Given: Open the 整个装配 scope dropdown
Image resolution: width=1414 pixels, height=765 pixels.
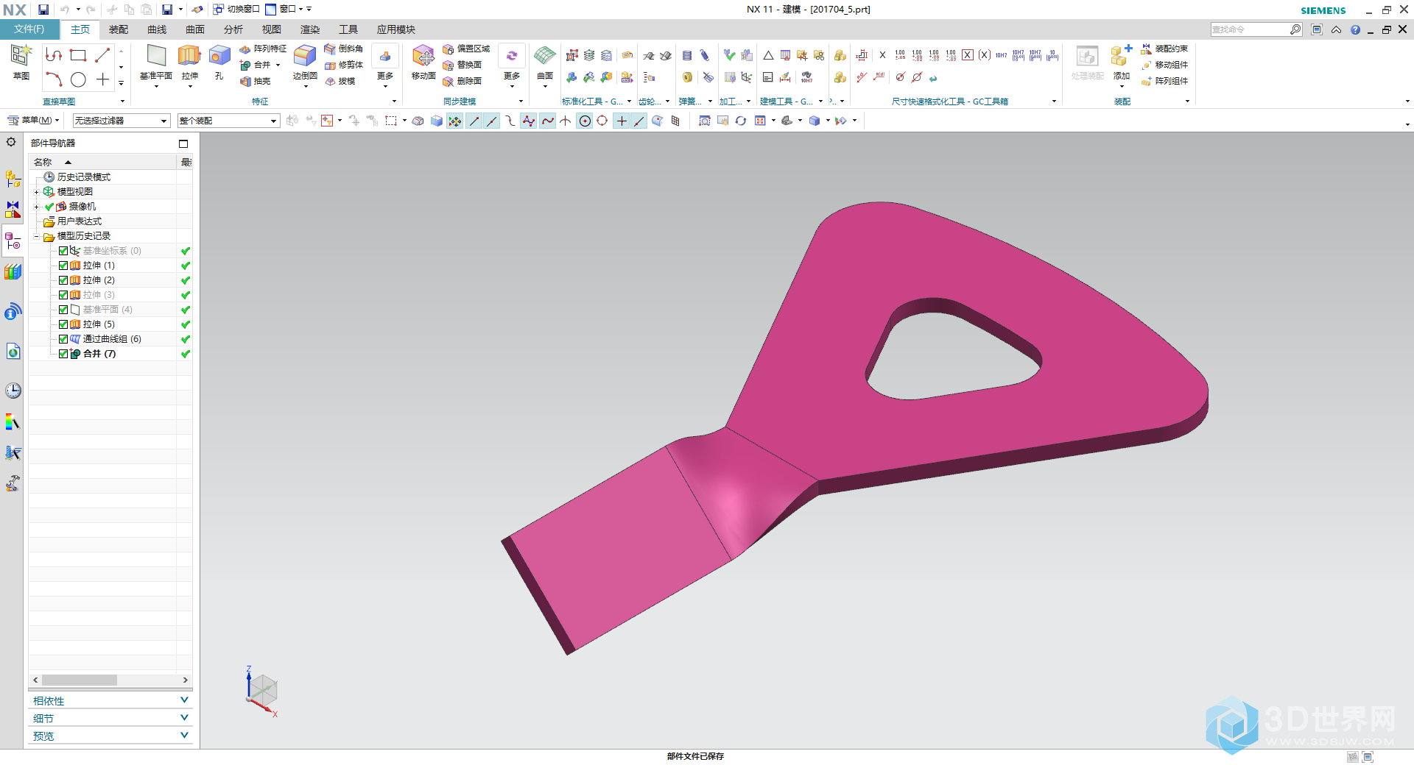Looking at the screenshot, I should (x=228, y=121).
